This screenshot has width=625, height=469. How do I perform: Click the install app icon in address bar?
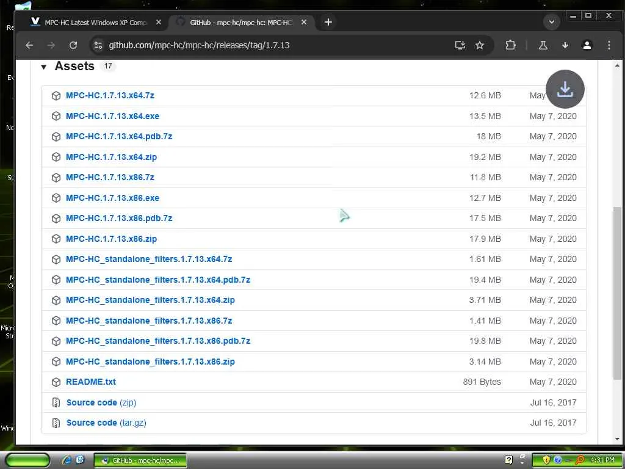tap(460, 45)
